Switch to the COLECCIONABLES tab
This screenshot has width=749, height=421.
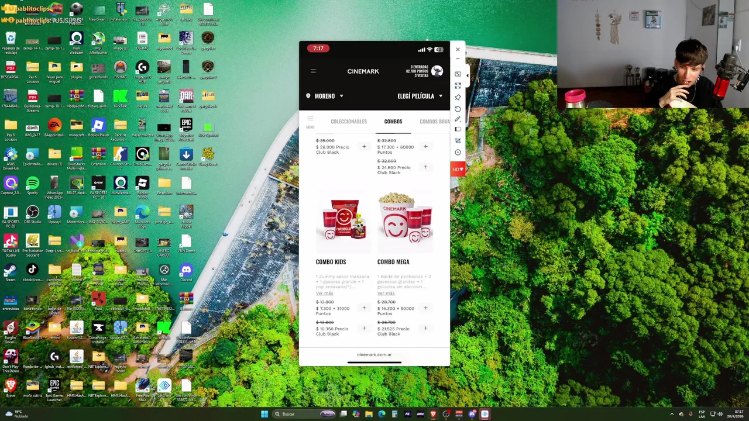[349, 122]
